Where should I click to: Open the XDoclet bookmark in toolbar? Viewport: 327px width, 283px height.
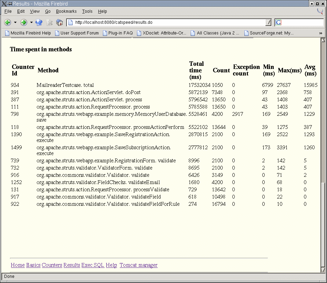(x=161, y=33)
